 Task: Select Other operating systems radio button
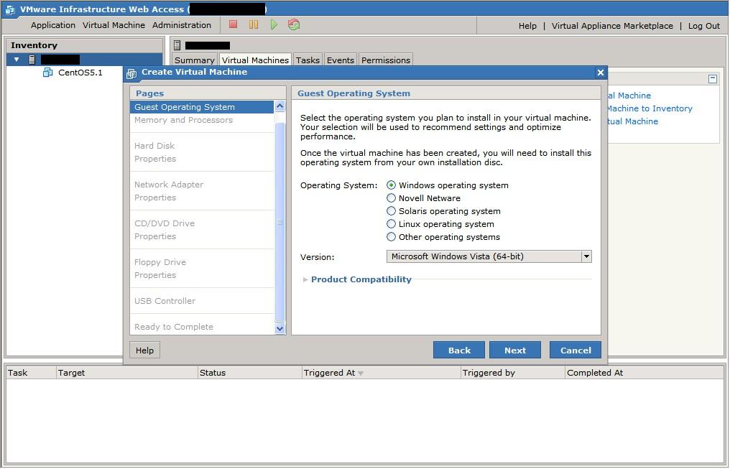click(x=391, y=237)
